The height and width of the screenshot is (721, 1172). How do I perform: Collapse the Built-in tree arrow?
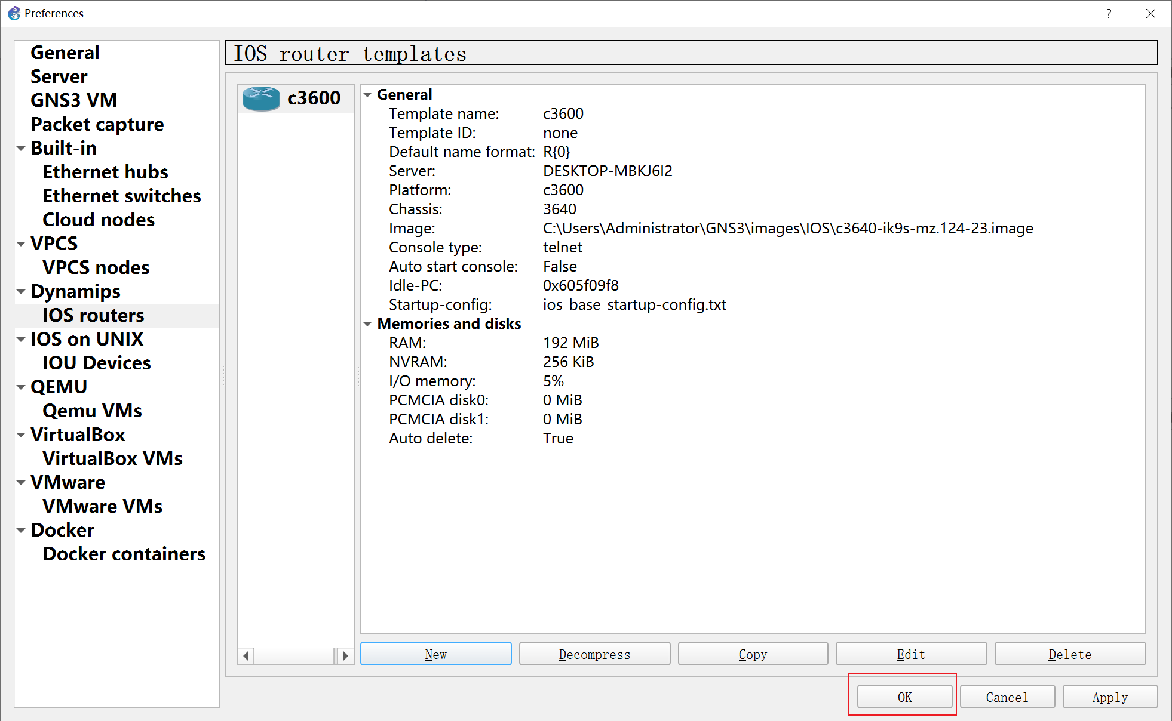[x=22, y=149]
